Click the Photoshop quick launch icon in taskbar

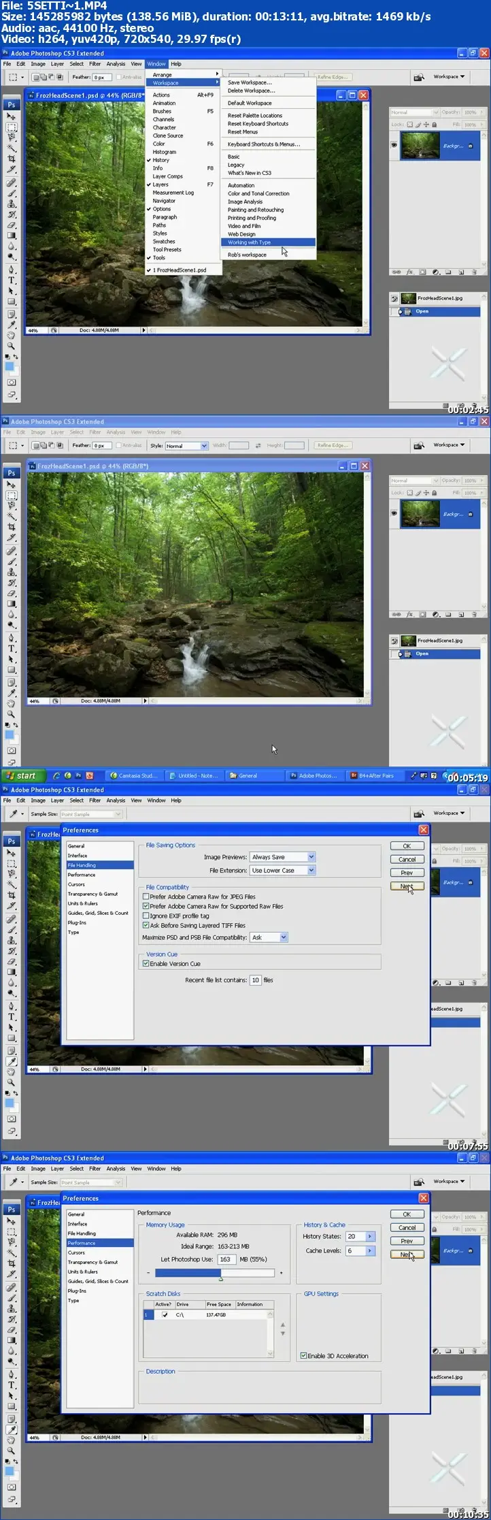79,775
